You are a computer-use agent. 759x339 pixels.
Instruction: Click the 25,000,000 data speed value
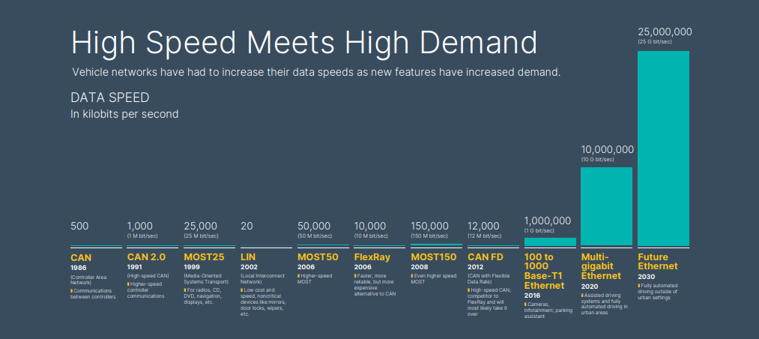[665, 31]
